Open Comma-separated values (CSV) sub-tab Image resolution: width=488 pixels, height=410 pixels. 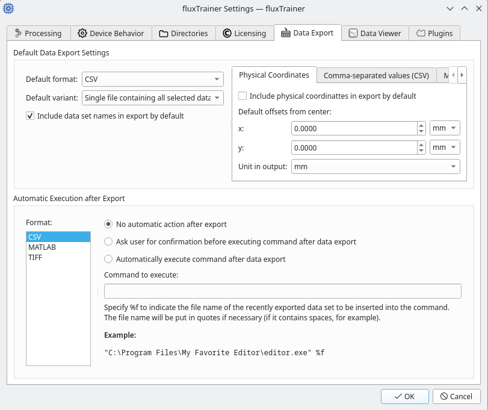pyautogui.click(x=376, y=76)
